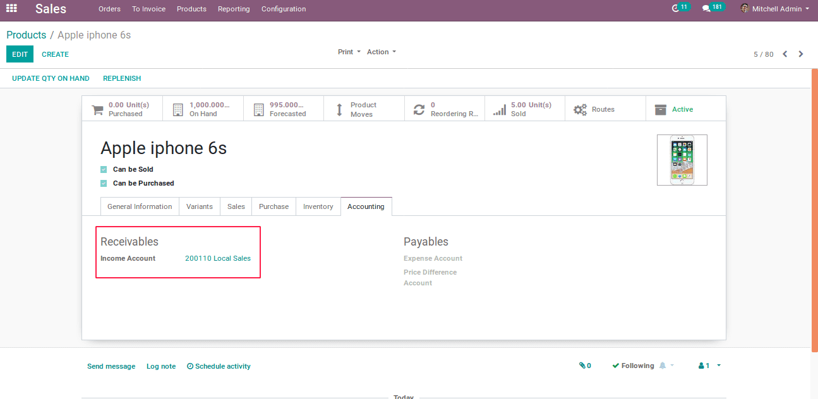The image size is (818, 399).
Task: Switch to the Purchase tab
Action: point(274,206)
